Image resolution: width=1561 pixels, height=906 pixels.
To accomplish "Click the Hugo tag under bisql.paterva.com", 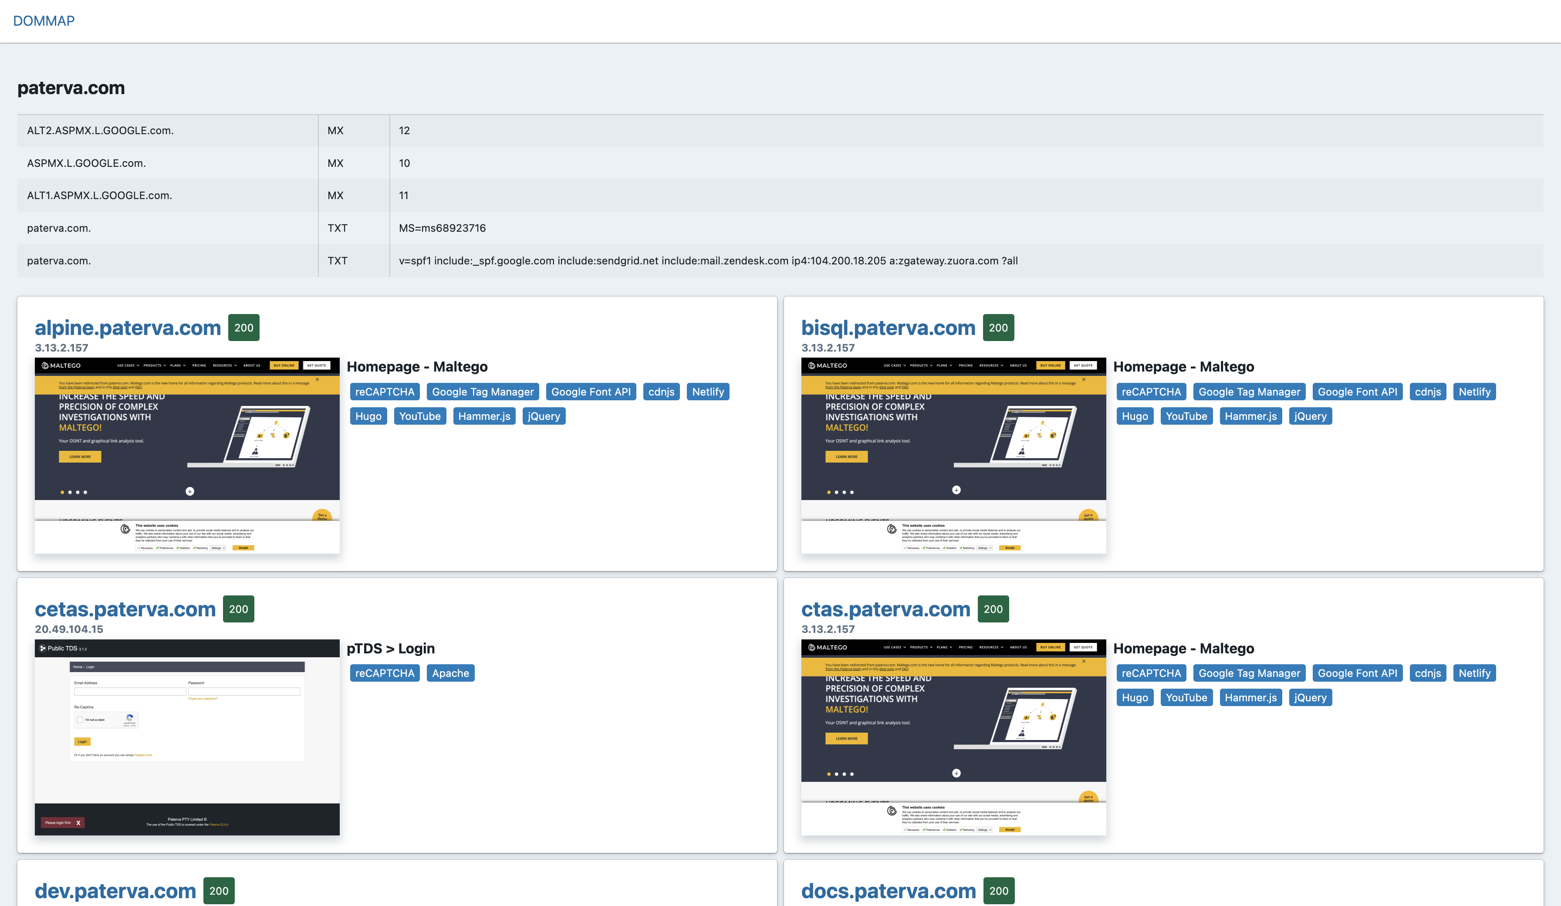I will click(1135, 416).
